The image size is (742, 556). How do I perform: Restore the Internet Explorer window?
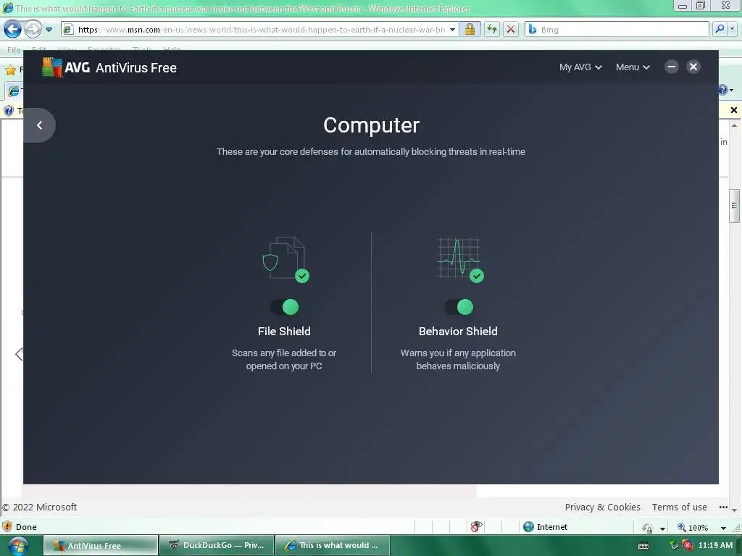[701, 6]
